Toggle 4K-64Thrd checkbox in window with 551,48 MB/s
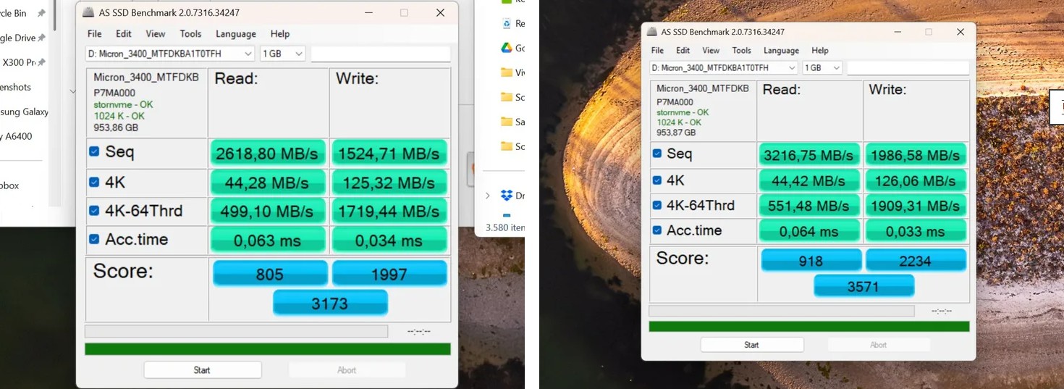 point(657,205)
